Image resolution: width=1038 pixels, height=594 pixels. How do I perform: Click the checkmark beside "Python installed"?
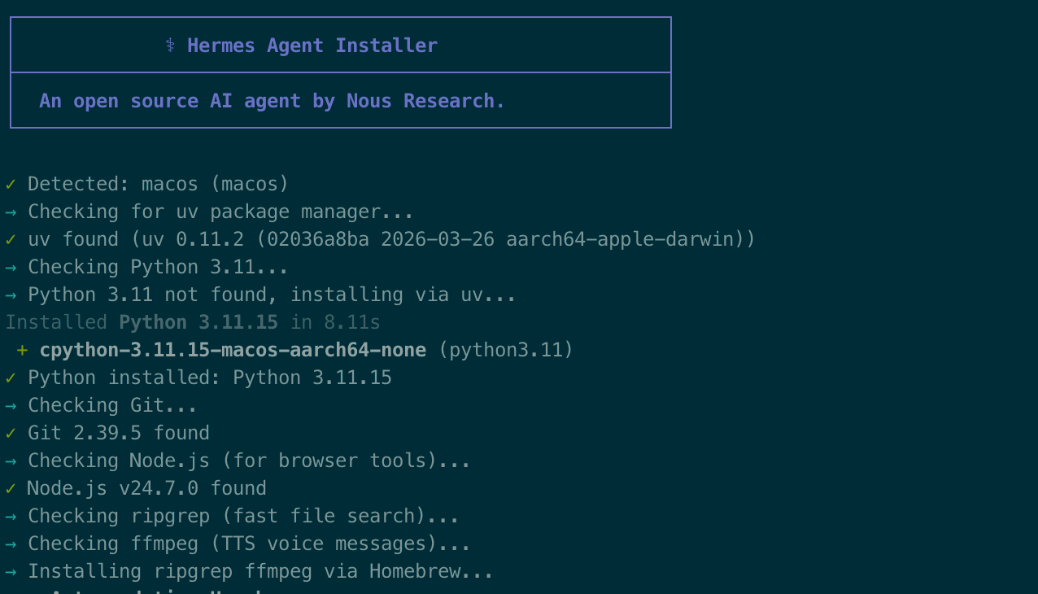coord(11,378)
